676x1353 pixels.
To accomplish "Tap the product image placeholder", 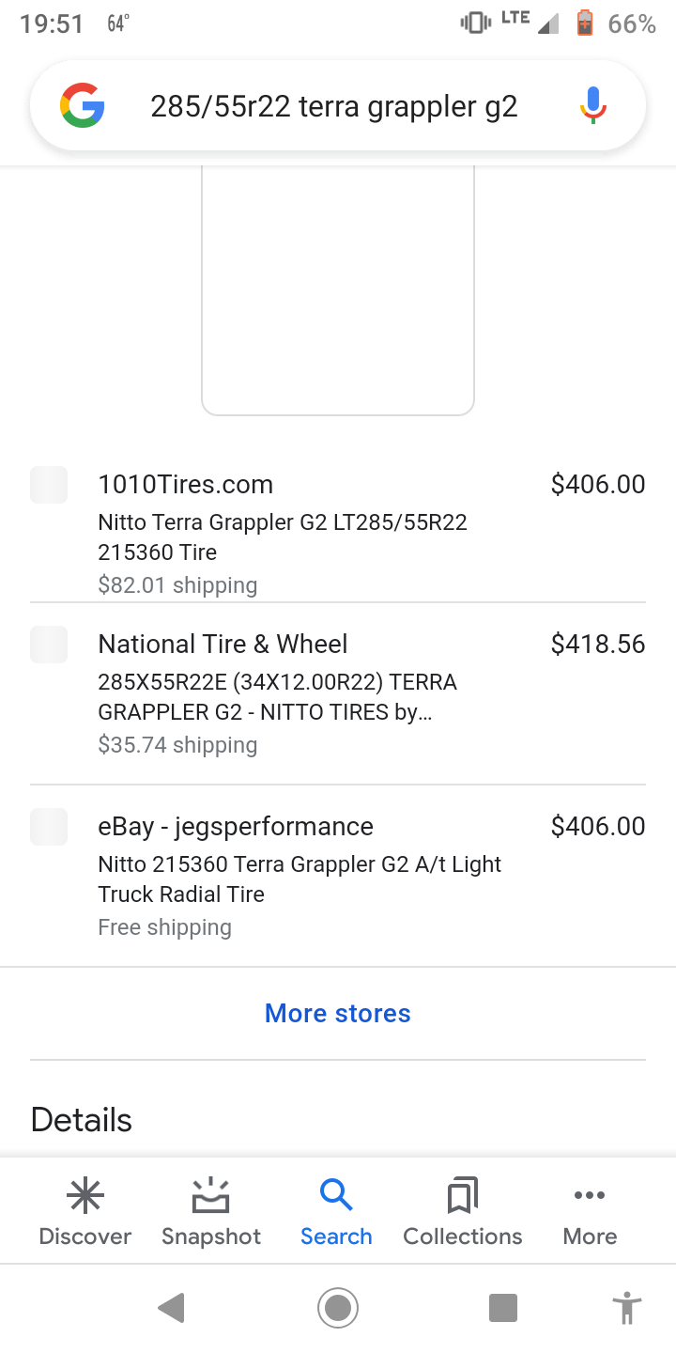I will point(338,291).
